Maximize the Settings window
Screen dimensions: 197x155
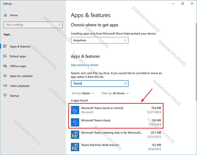(x=182, y=4)
